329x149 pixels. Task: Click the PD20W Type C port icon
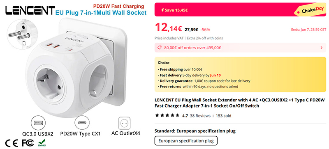tap(82, 123)
